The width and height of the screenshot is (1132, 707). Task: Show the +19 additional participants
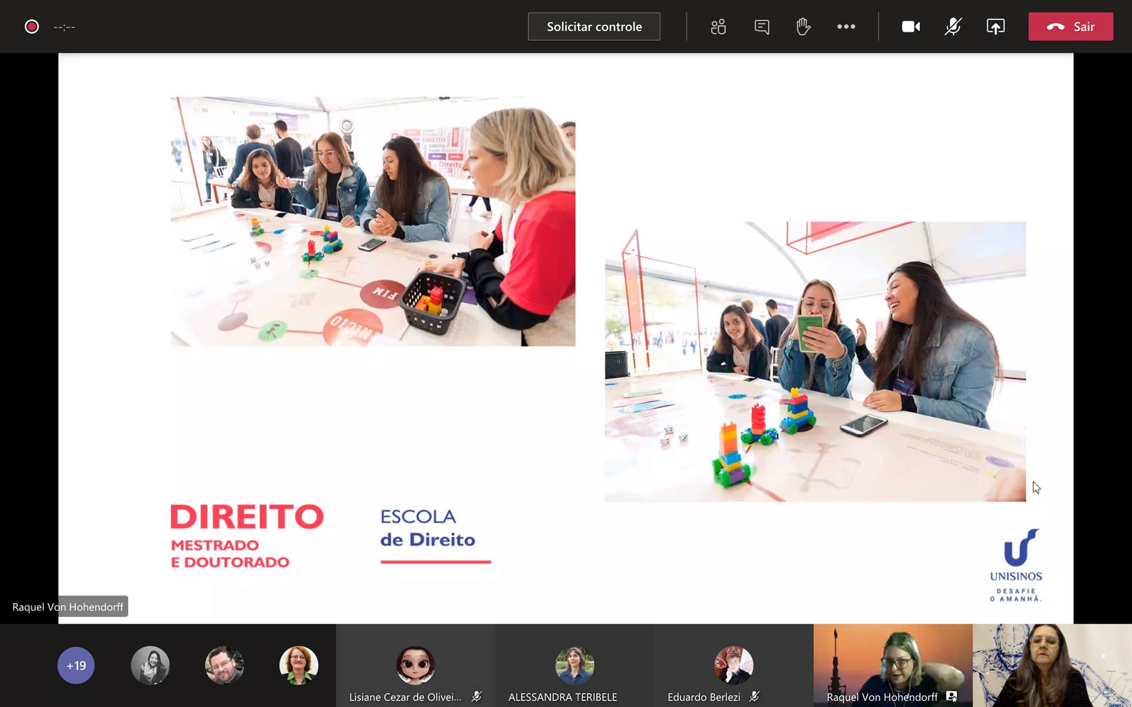coord(76,665)
